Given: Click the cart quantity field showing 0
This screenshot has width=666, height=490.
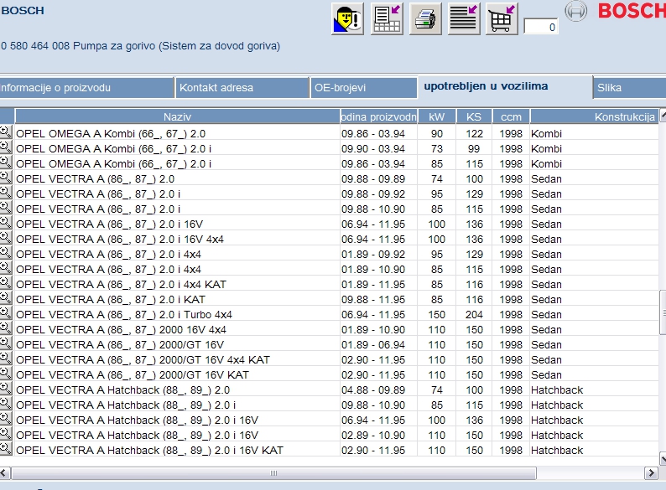Looking at the screenshot, I should [x=540, y=27].
